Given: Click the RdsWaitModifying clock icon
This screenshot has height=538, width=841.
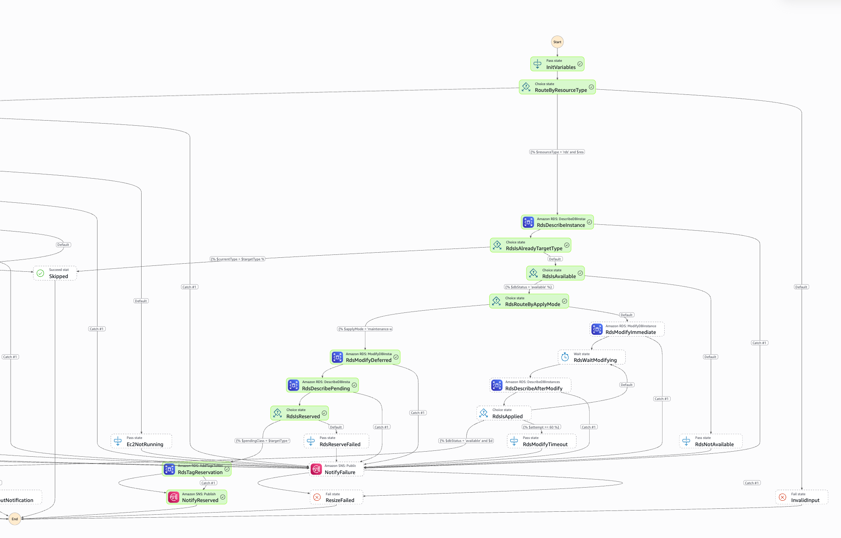Looking at the screenshot, I should 565,357.
